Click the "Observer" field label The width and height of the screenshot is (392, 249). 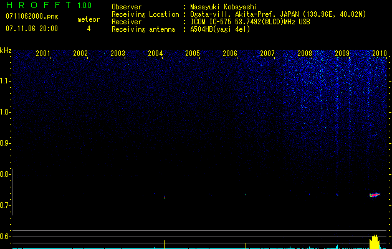pyautogui.click(x=127, y=7)
